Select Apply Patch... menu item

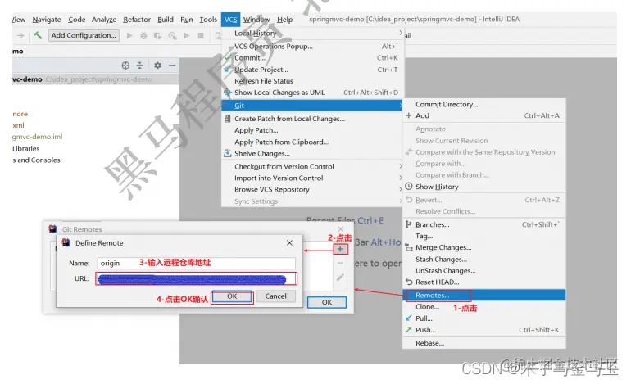click(x=313, y=130)
